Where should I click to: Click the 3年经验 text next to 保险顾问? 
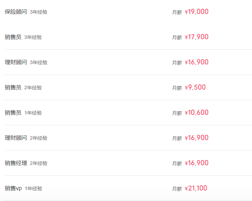pyautogui.click(x=38, y=12)
